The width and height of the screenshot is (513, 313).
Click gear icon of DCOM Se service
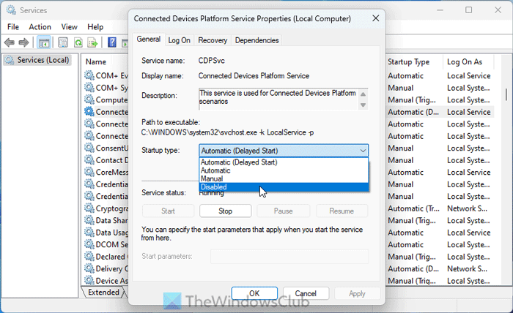tap(89, 244)
